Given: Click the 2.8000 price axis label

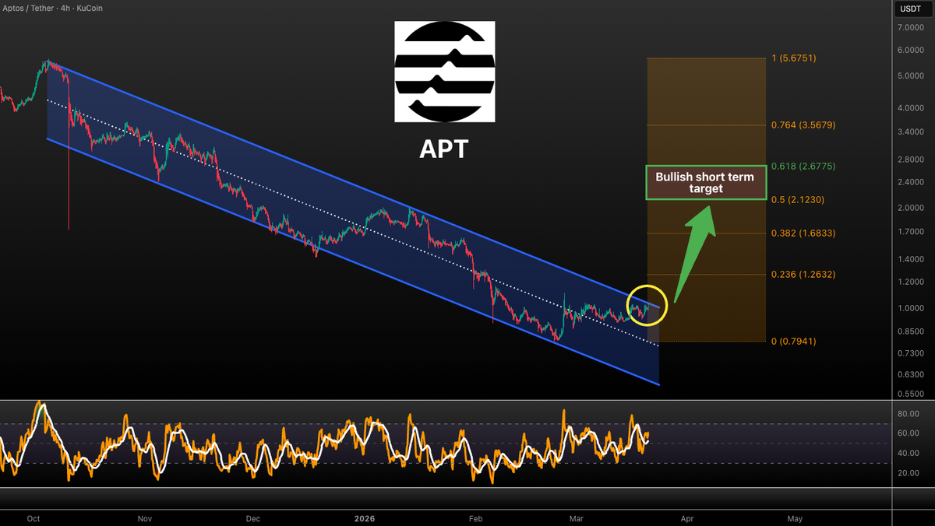Looking at the screenshot, I should (x=911, y=160).
